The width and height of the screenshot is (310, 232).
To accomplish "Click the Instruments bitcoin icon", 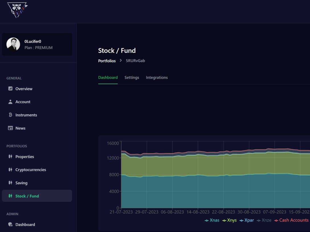I will [x=11, y=115].
